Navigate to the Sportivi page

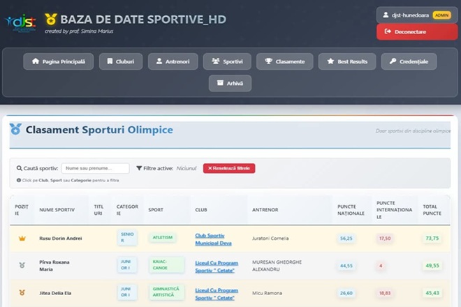227,61
